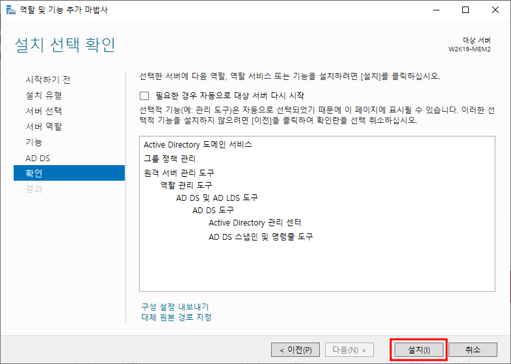511x364 pixels.
Task: Select the 기능 step in sidebar
Action: coord(34,142)
